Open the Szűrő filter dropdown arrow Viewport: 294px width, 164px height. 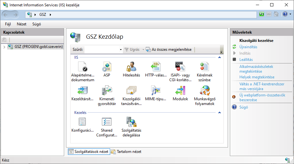tap(121, 50)
